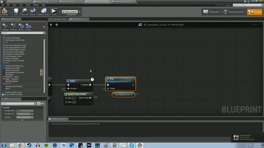264x148 pixels.
Task: Toggle editable icon for Static Circle Color
Action: pos(41,70)
